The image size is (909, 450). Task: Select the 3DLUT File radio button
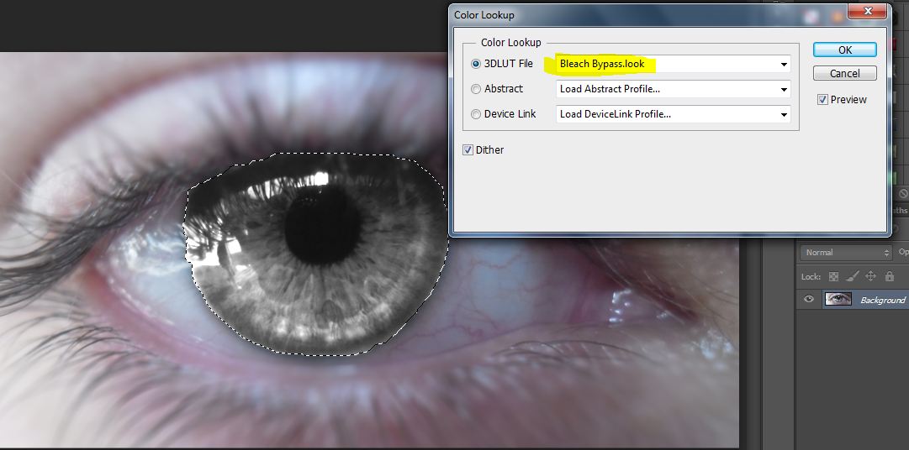click(x=476, y=64)
